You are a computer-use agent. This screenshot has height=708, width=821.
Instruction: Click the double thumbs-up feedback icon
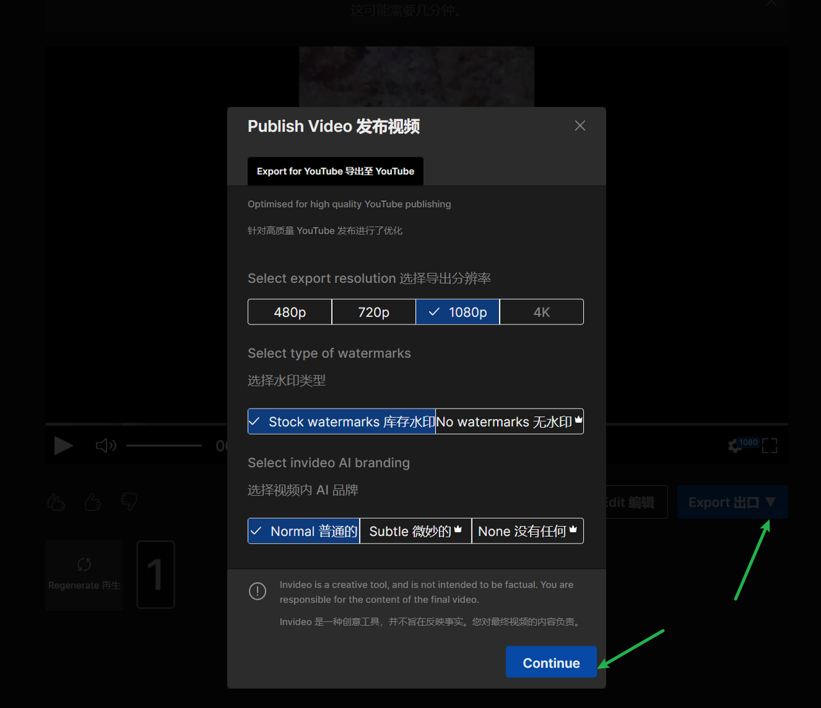[x=56, y=501]
